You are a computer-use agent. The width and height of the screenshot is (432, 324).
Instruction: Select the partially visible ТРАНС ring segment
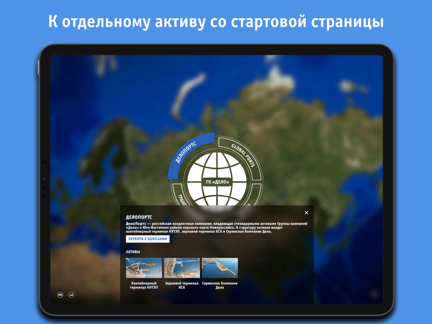pyautogui.click(x=181, y=196)
